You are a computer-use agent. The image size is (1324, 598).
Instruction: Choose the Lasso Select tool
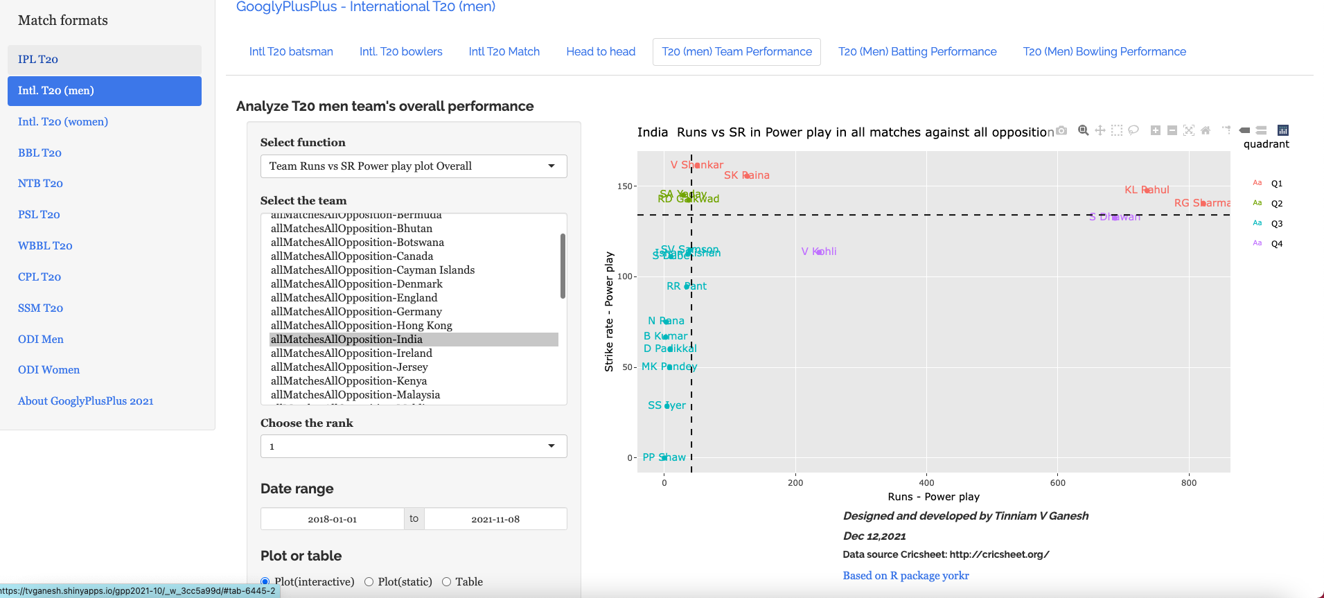(1133, 130)
